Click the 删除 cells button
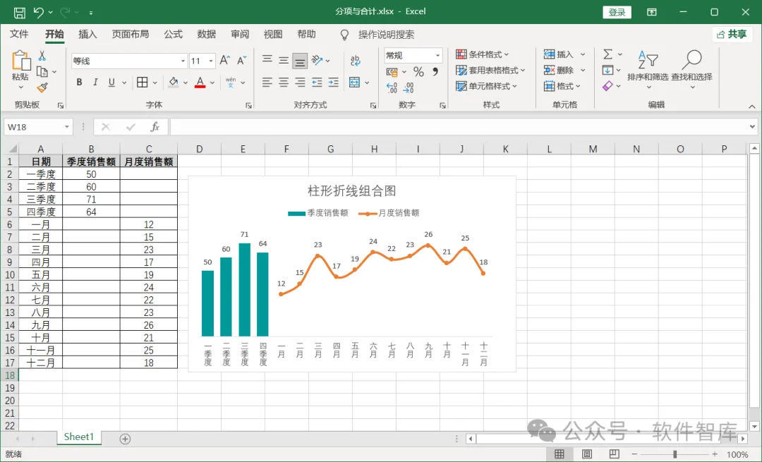Viewport: 762px width, 462px height. click(559, 70)
